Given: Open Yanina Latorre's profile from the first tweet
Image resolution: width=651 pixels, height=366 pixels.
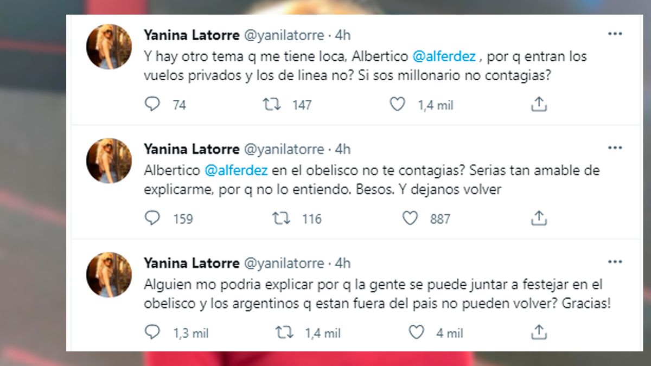Looking at the screenshot, I should pyautogui.click(x=191, y=35).
